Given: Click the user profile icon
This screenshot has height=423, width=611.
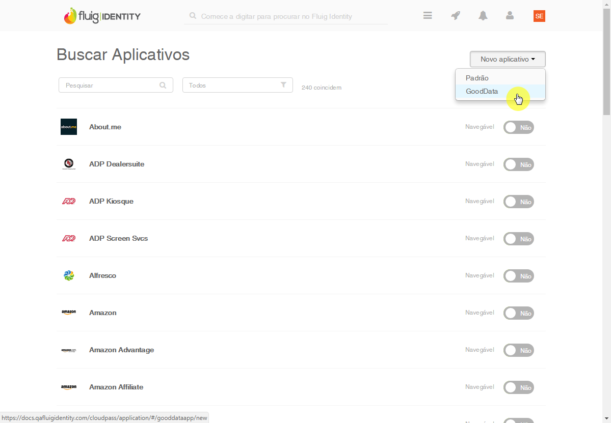Looking at the screenshot, I should tap(510, 16).
